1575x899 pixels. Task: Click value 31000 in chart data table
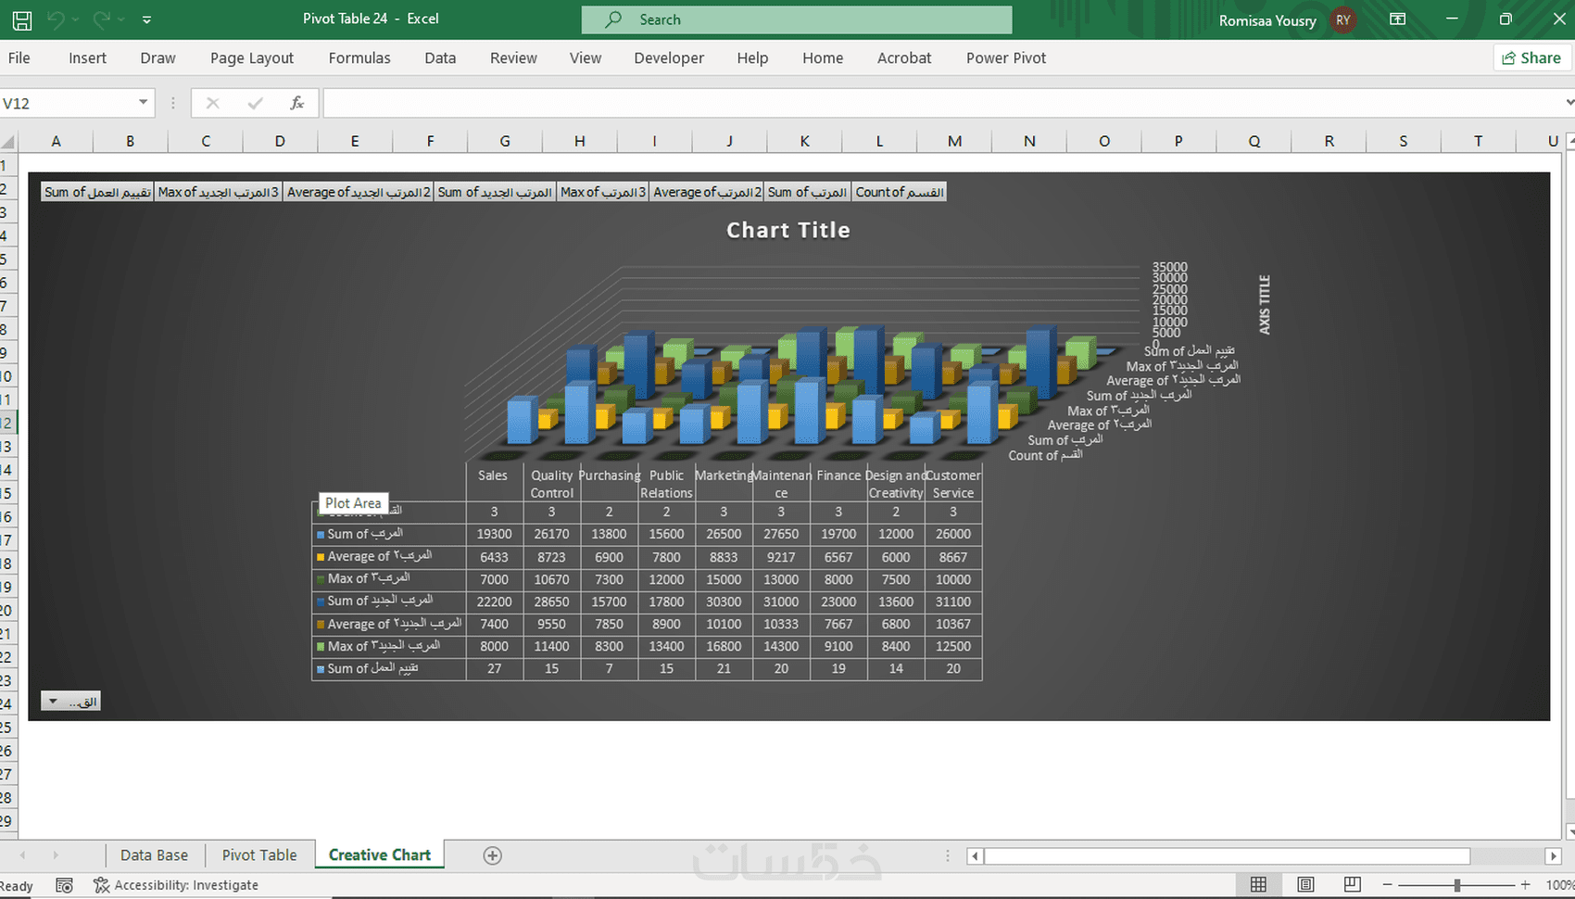click(x=781, y=601)
